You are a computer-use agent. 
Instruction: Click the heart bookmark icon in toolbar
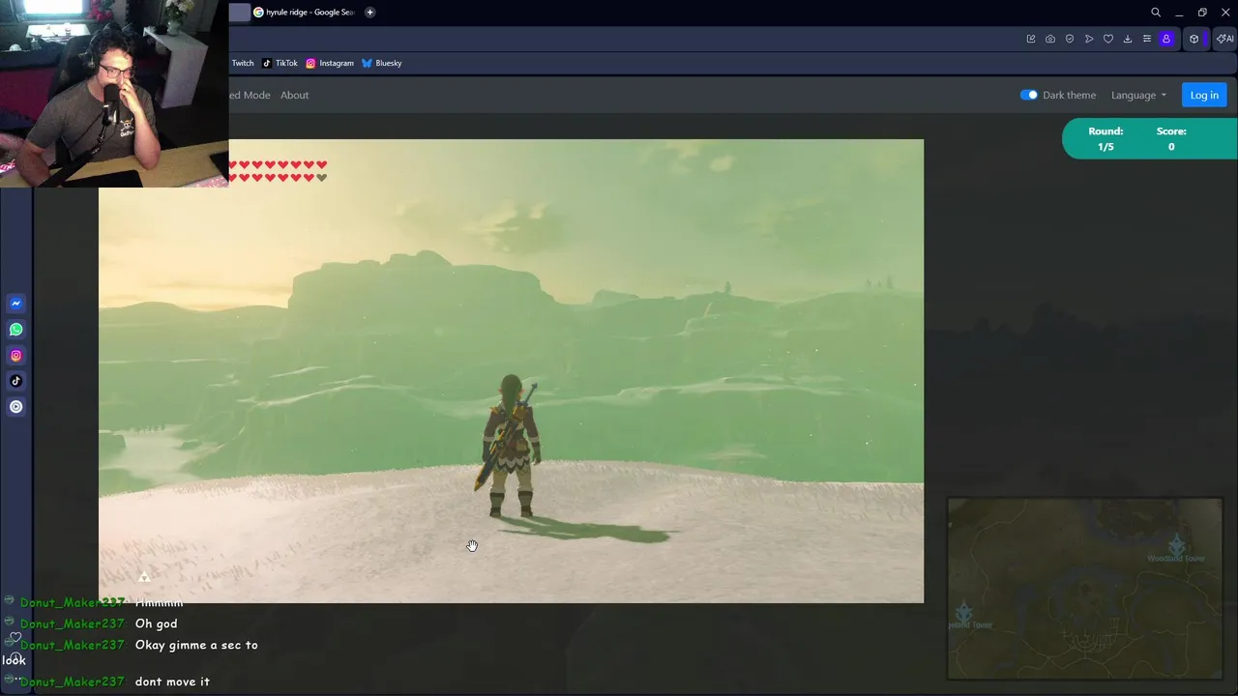tap(1108, 39)
